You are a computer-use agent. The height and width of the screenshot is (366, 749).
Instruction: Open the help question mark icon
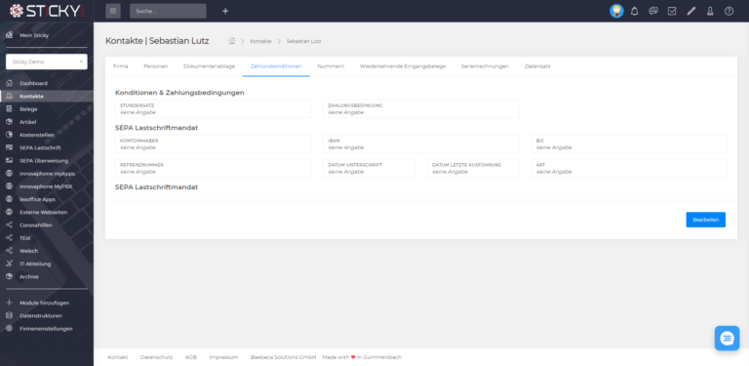729,11
